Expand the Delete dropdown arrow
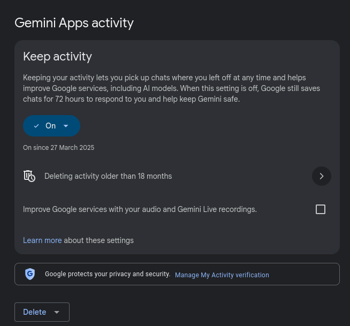 tap(57, 312)
